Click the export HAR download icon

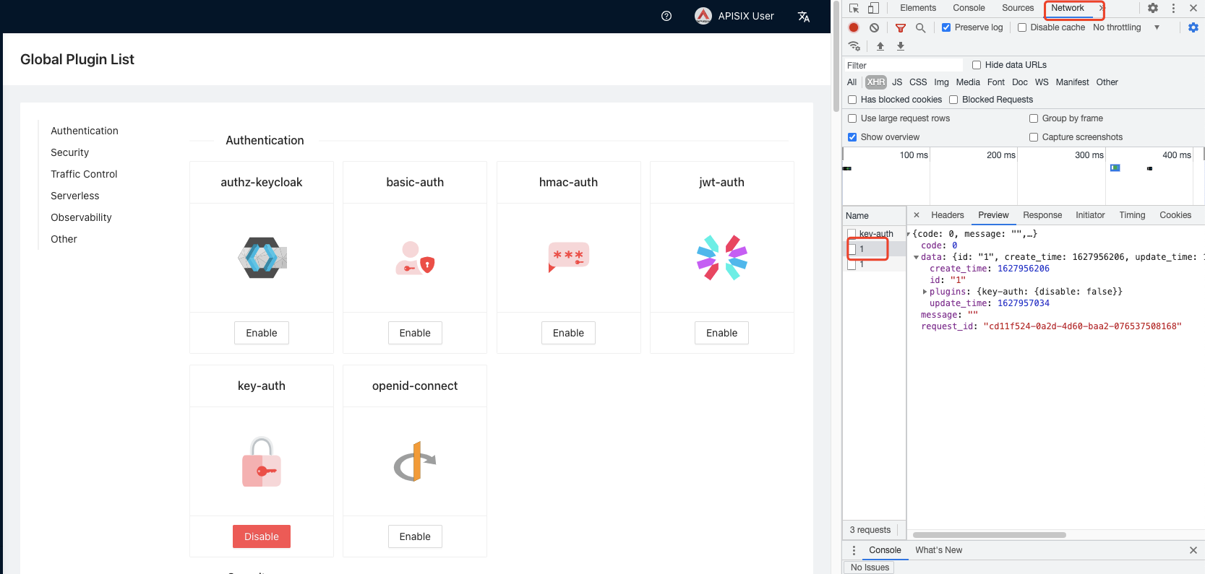pyautogui.click(x=901, y=46)
